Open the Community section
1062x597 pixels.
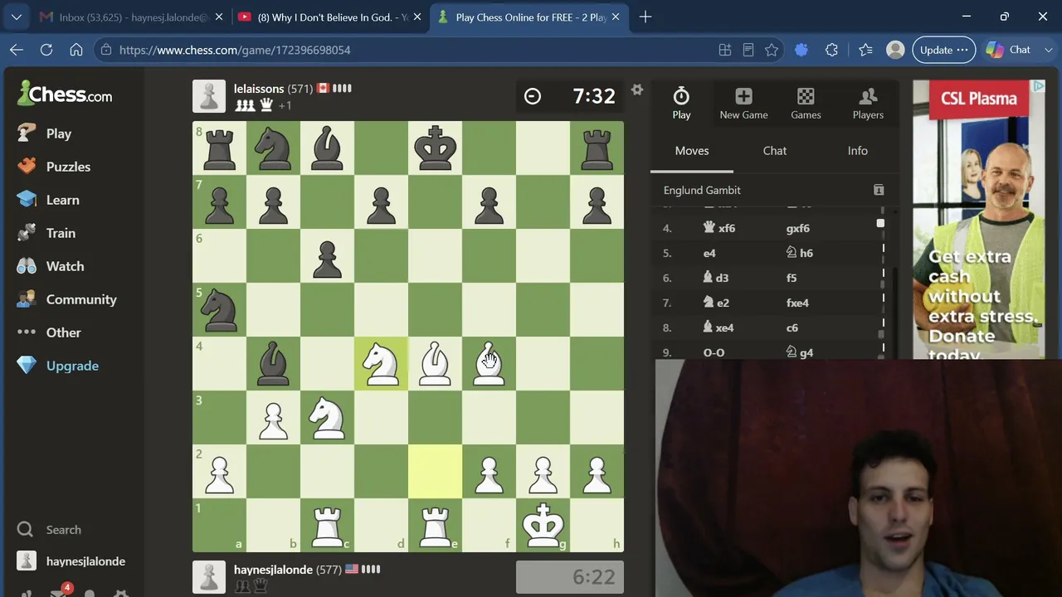point(67,299)
